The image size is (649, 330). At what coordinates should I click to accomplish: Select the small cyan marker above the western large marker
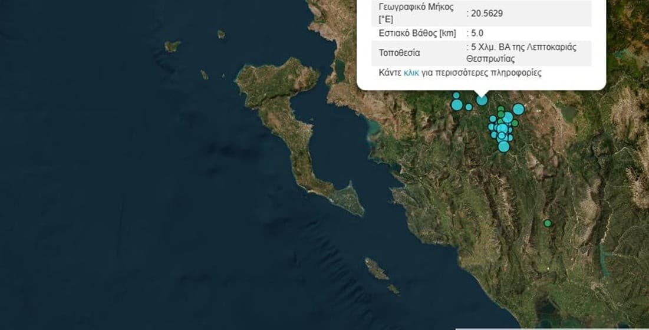click(x=456, y=95)
